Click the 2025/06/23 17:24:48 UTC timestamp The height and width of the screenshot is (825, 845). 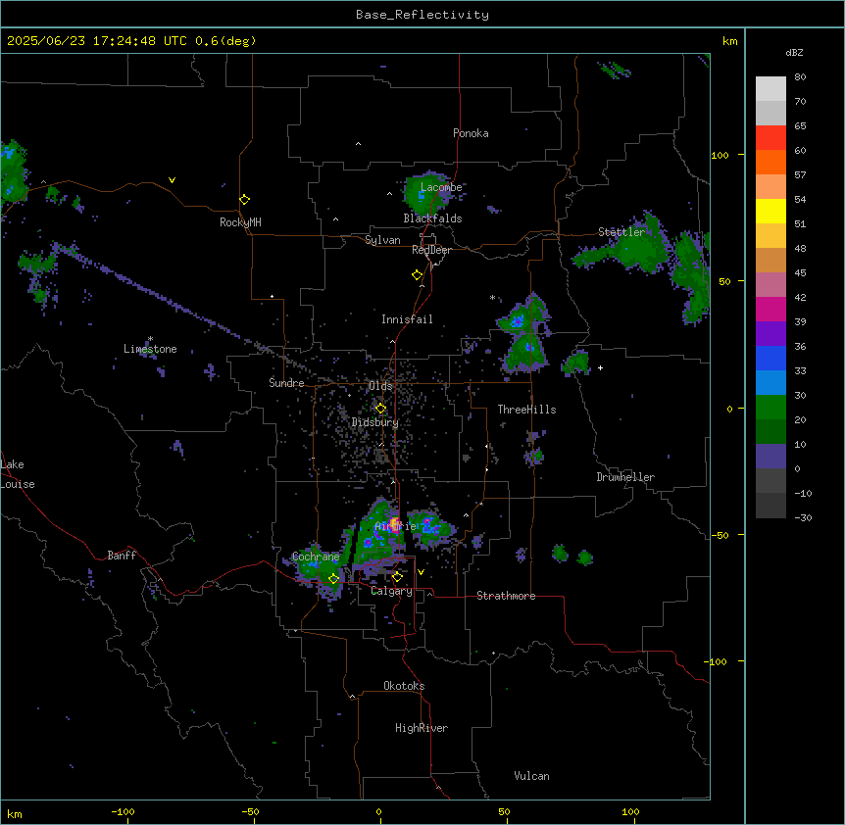[x=97, y=41]
